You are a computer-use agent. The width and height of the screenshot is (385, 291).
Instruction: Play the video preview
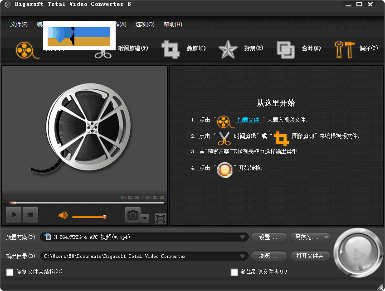point(14,215)
